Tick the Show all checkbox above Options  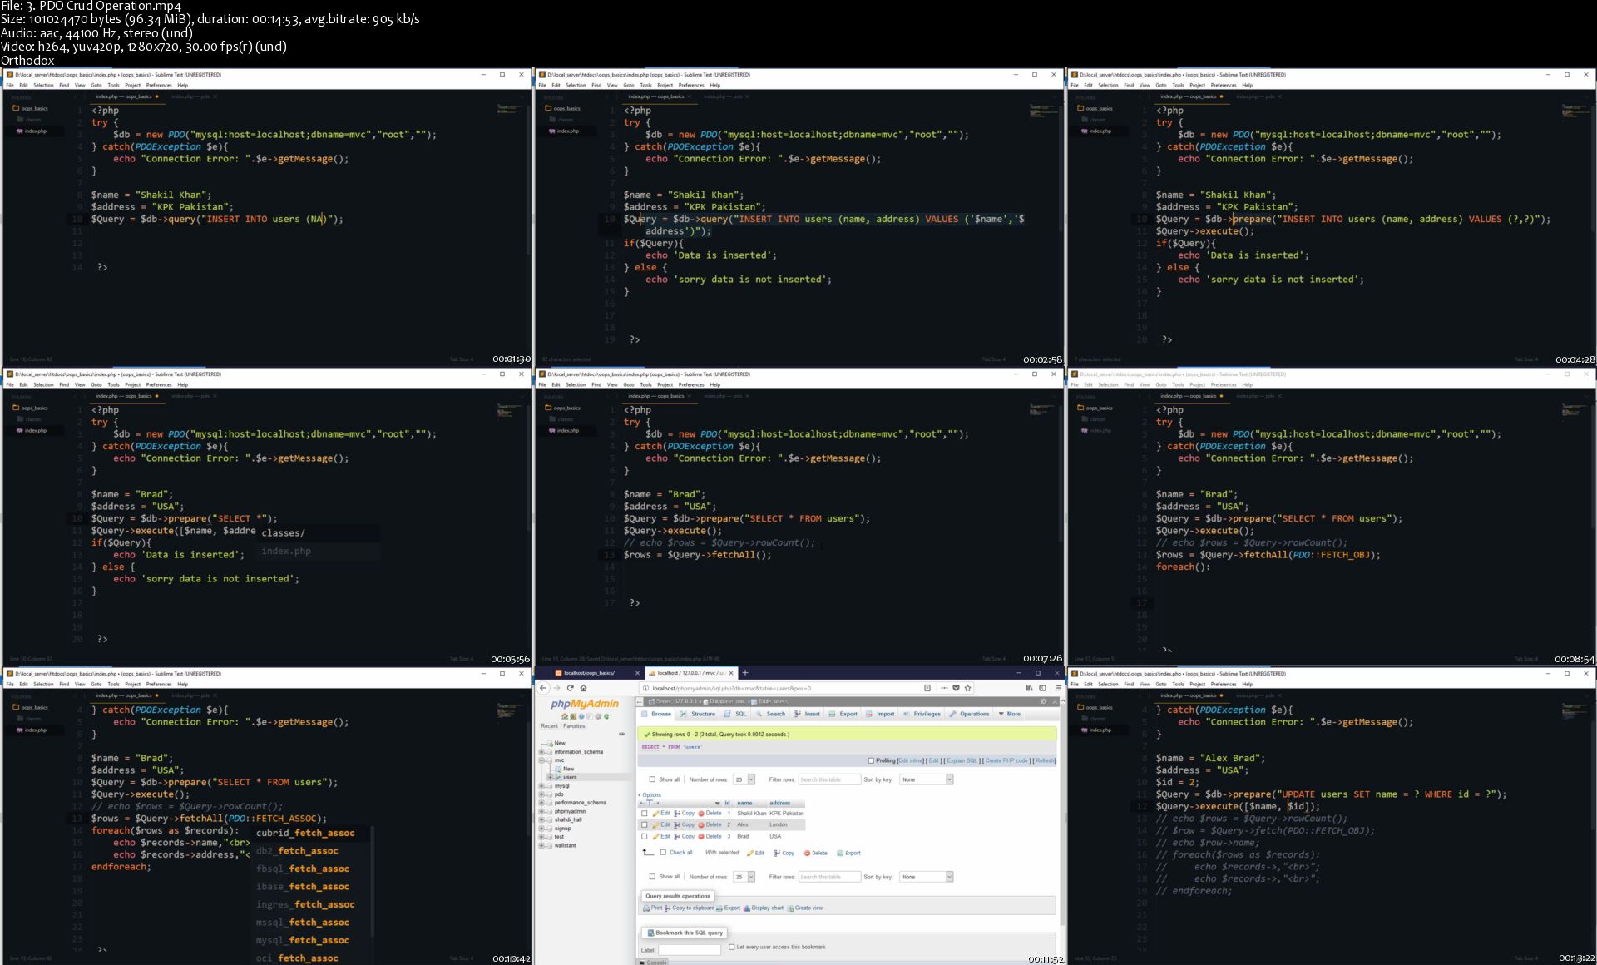pyautogui.click(x=652, y=779)
